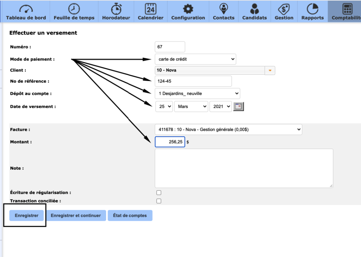Click the Calendrier calendar icon
Screen dimensions: 361x257
(x=151, y=8)
